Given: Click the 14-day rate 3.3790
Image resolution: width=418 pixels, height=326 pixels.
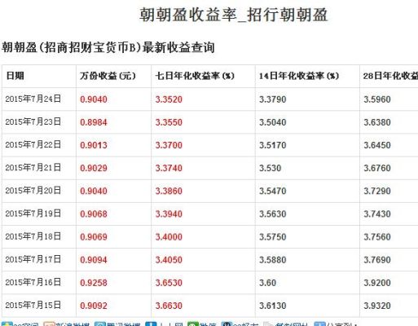Looking at the screenshot, I should tap(272, 99).
